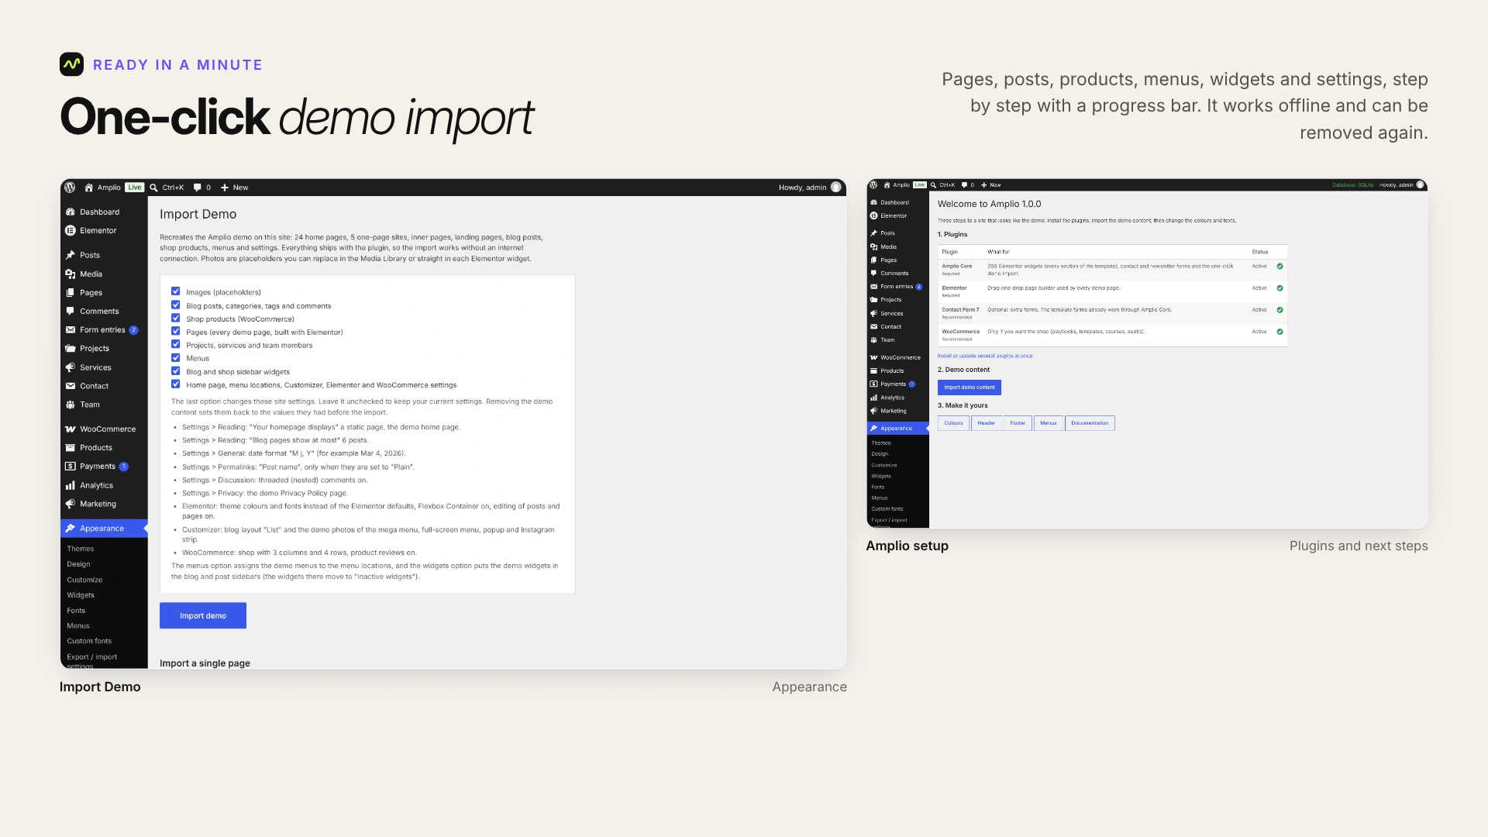
Task: Open Customize submenu item in Import Demo sidebar
Action: pos(84,580)
